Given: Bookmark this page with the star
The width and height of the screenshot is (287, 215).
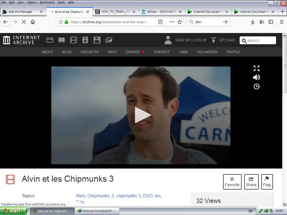Looking at the screenshot, I should click(180, 22).
